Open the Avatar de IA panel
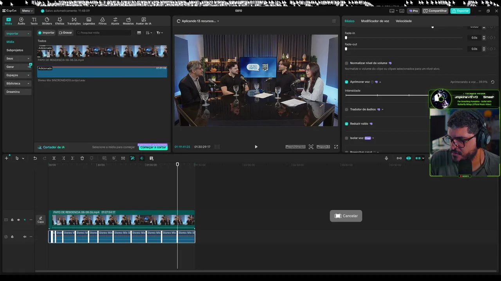Screen dimensions: 501x281 144,21
